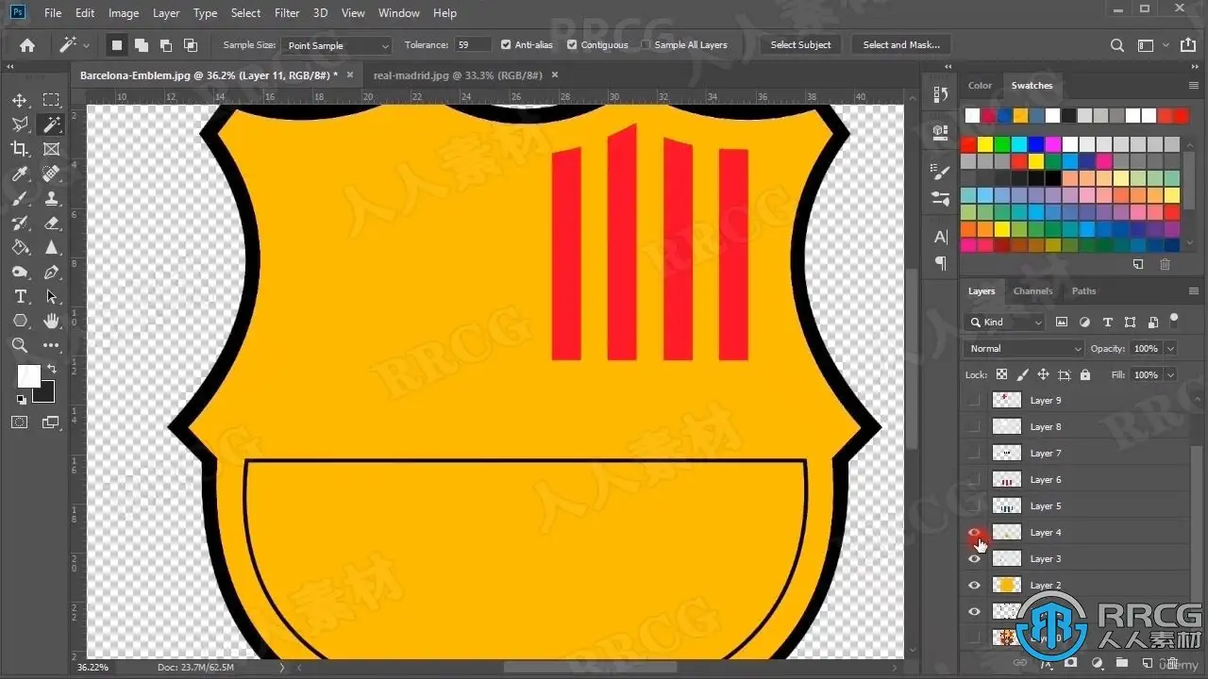
Task: Open the search icon in options bar
Action: tap(1116, 45)
